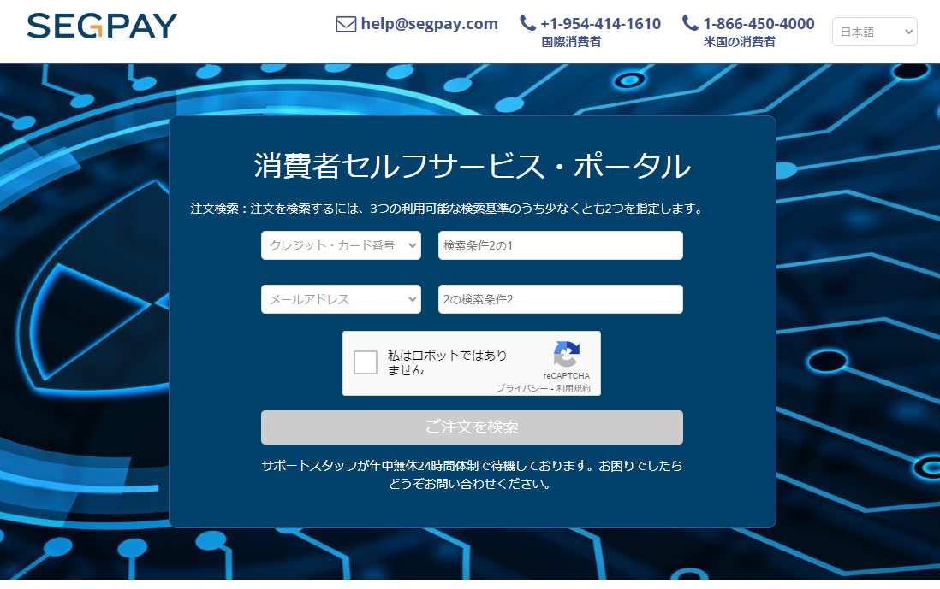Open the 日本語 language selector
The height and width of the screenshot is (589, 940).
pyautogui.click(x=874, y=31)
